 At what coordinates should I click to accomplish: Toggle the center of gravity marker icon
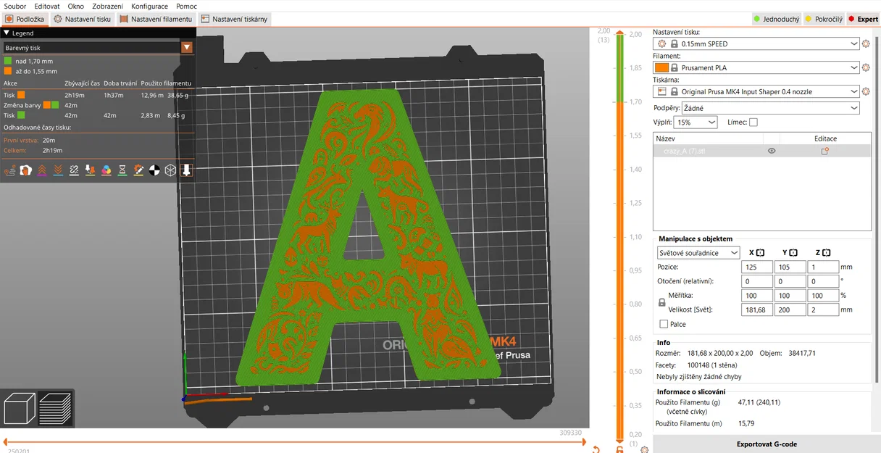click(154, 170)
